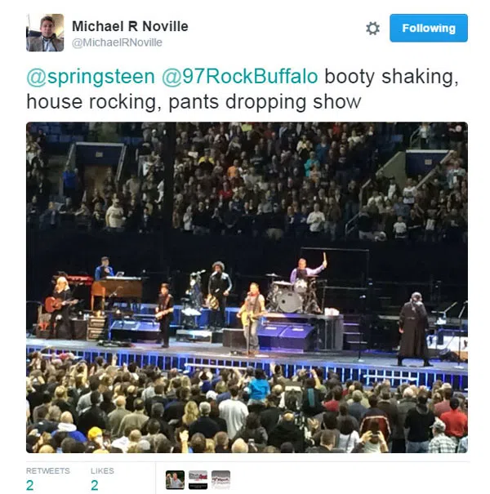Click the keyboard player in the photo
Viewport: 490px width, 494px height.
coord(105,269)
